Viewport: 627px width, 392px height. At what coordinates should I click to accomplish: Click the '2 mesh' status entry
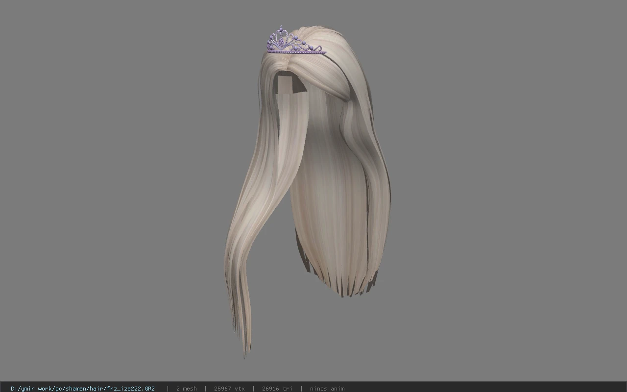tap(187, 388)
